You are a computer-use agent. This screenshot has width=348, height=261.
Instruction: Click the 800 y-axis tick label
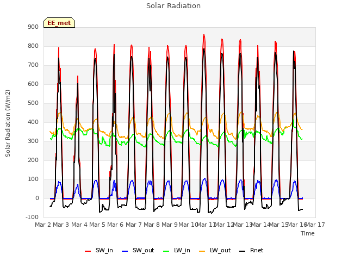33,46
